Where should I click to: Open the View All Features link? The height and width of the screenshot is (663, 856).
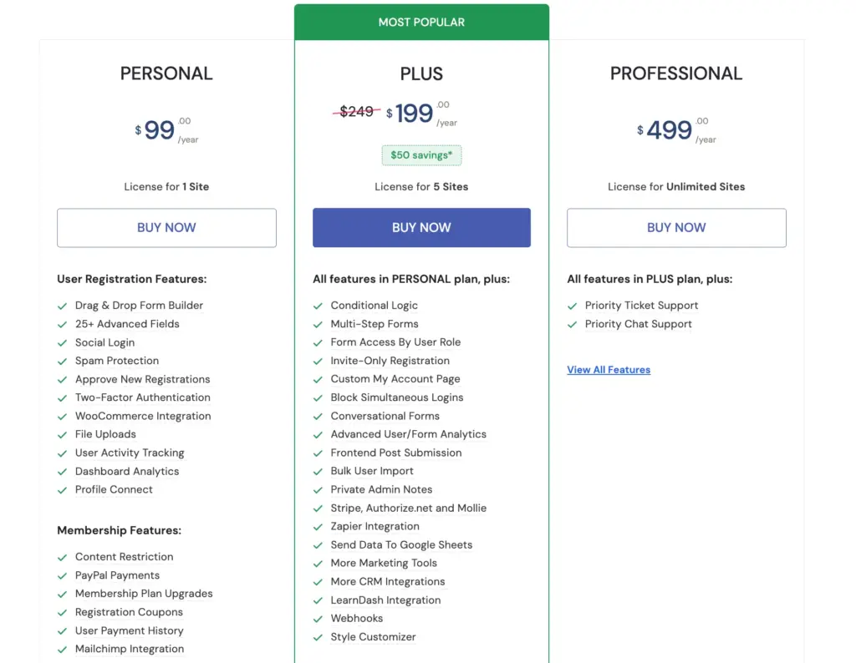609,370
